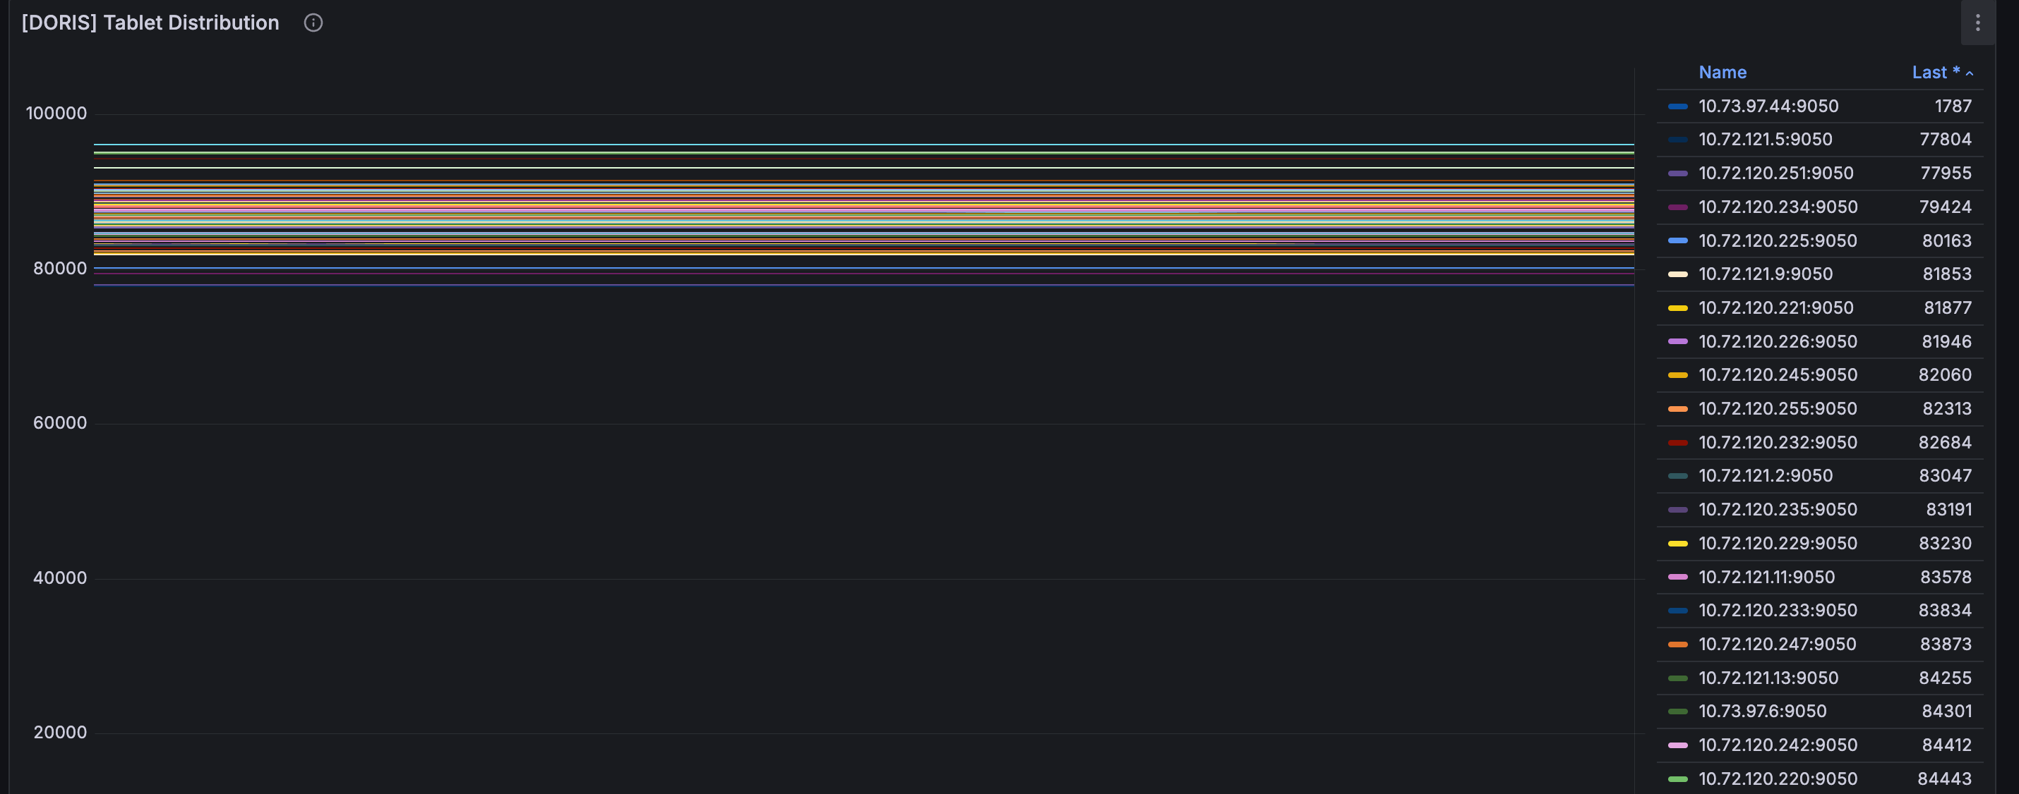
Task: Click the last value 79424
Action: click(x=1946, y=207)
